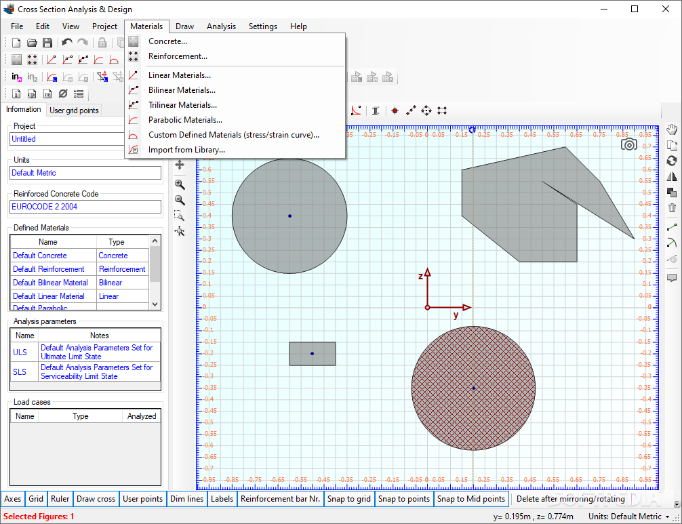The width and height of the screenshot is (682, 524).
Task: Click the 're' document icon
Action: [47, 94]
